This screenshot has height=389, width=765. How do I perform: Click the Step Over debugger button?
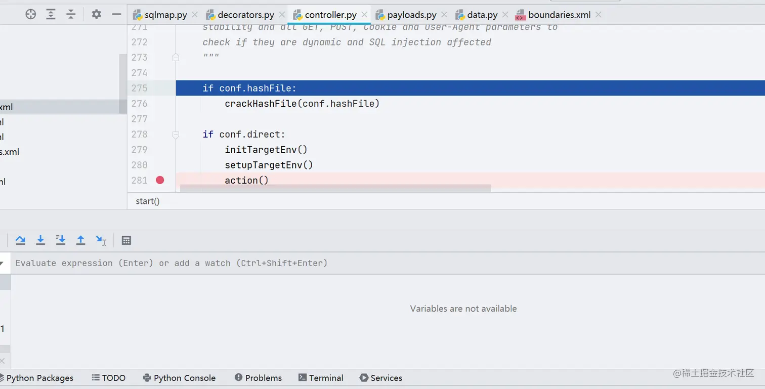(20, 240)
